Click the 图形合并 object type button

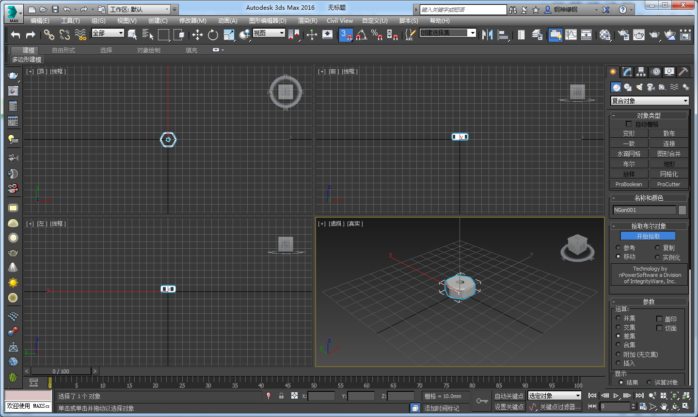tap(668, 154)
